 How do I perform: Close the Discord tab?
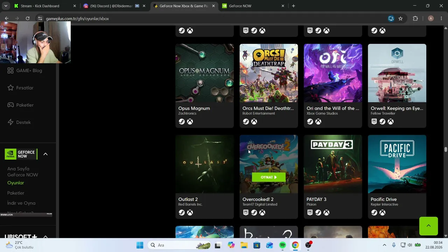[144, 6]
